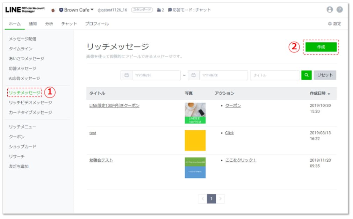Click the LINE Official Account Manager logo

click(25, 10)
